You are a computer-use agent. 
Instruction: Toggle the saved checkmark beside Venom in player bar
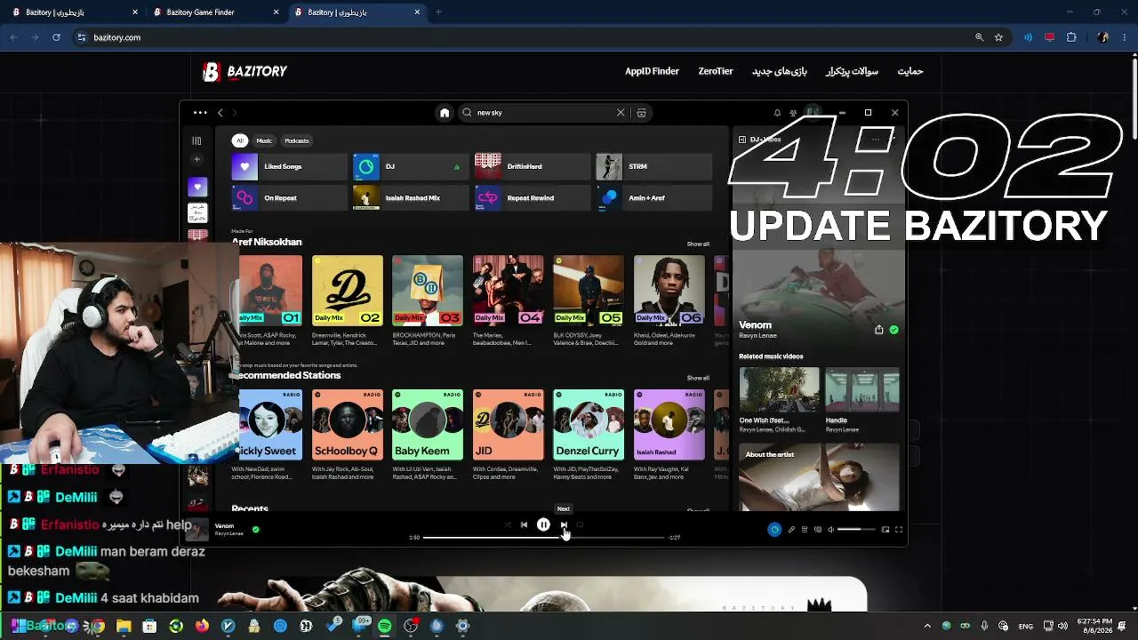tap(256, 530)
